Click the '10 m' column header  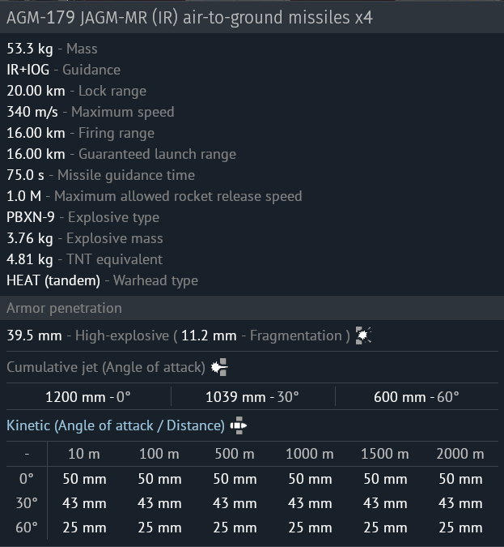click(84, 454)
